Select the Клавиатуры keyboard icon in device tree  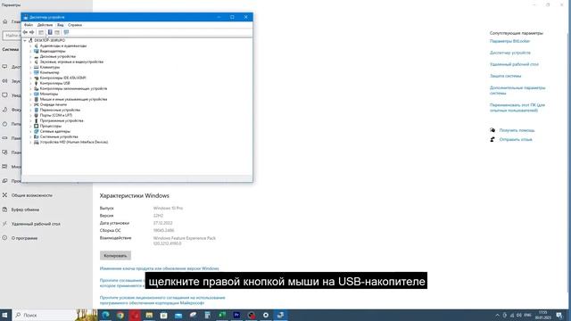36,68
